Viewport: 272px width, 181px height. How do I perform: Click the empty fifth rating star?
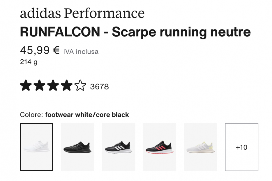[x=80, y=86]
